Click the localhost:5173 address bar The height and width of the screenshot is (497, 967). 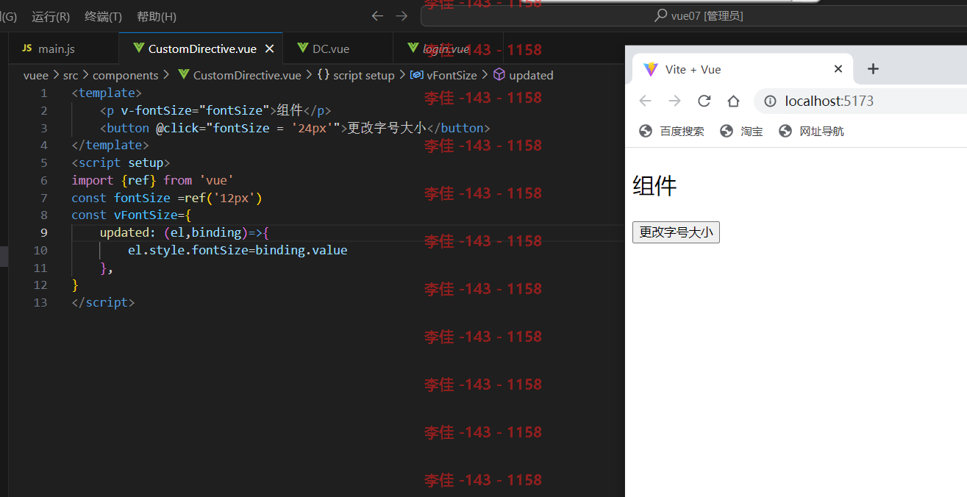pyautogui.click(x=860, y=101)
